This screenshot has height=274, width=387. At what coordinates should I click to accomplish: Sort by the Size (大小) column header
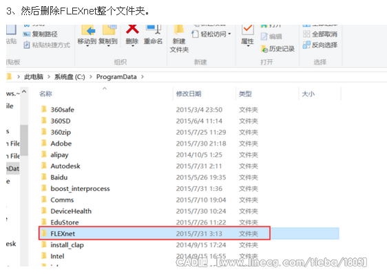[308, 94]
